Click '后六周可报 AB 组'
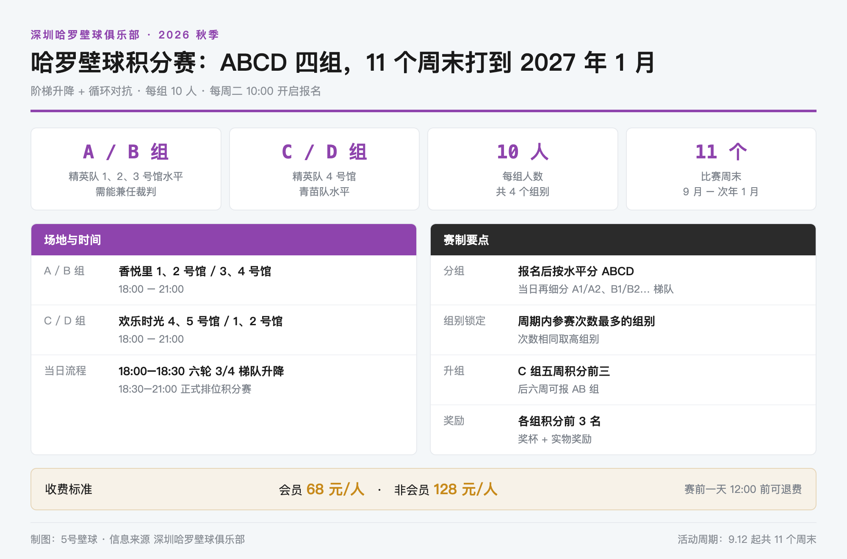 click(x=559, y=389)
